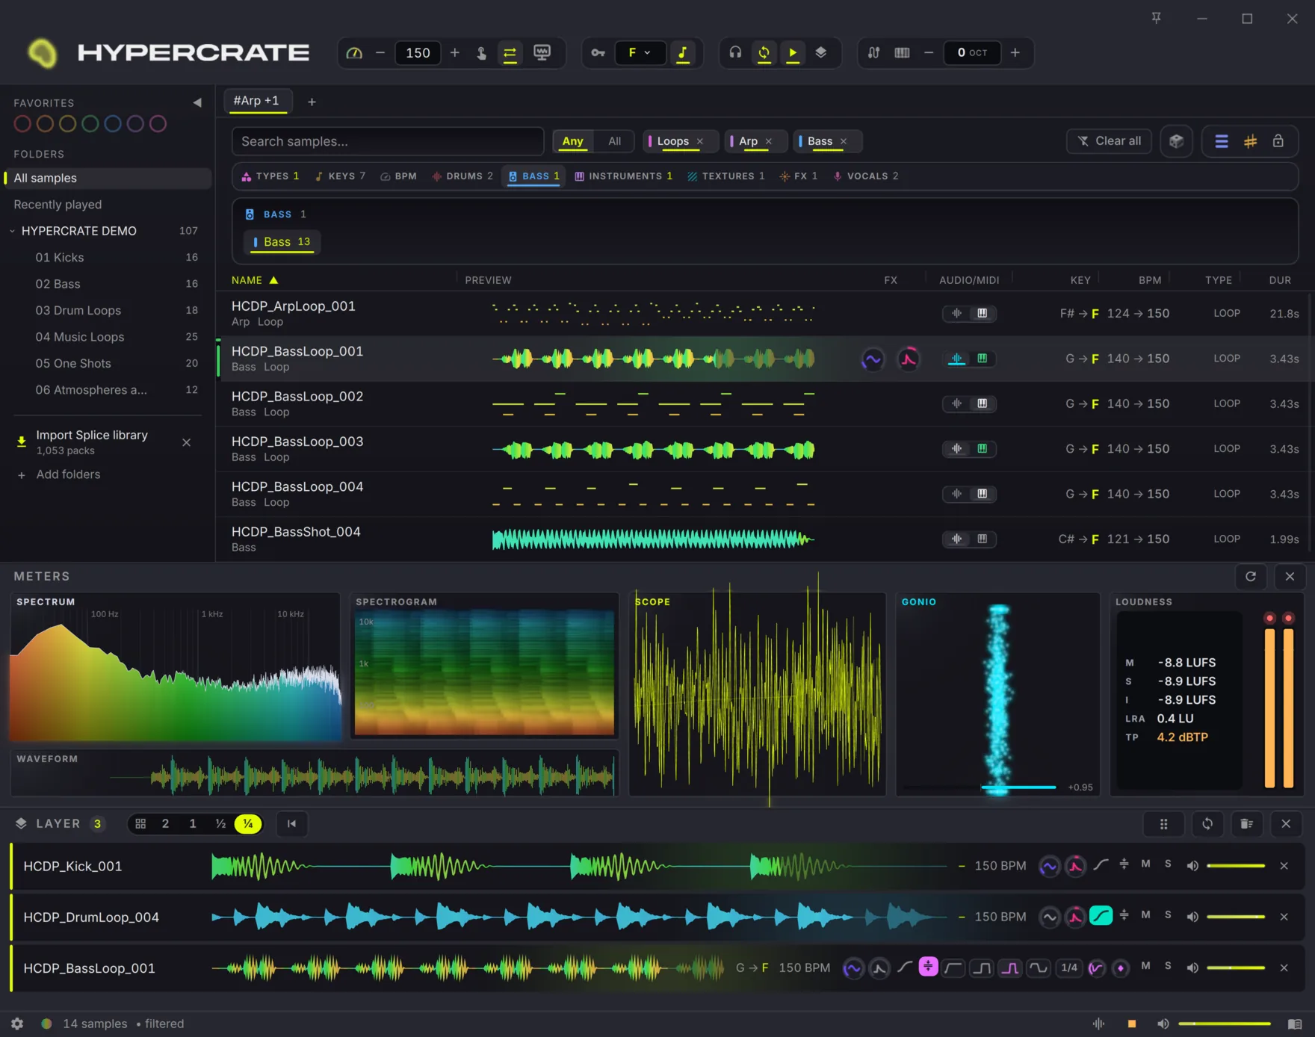
Task: Toggle the yellow note pitch button
Action: [x=682, y=53]
